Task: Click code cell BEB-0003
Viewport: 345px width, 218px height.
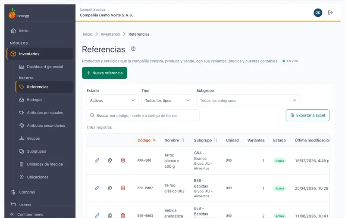Action: coord(145,216)
